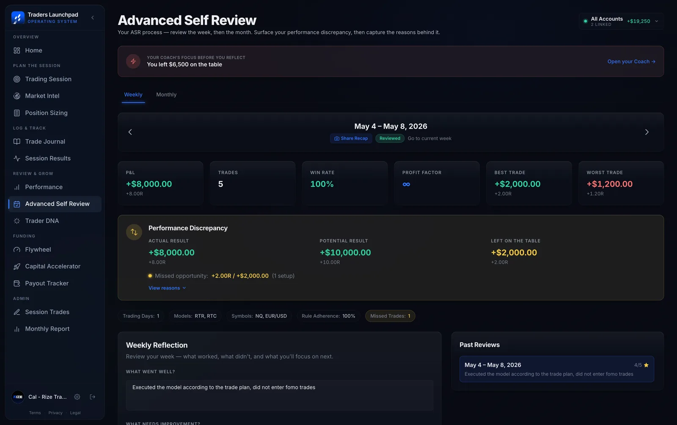Click the Market Intel radar icon
Image resolution: width=677 pixels, height=425 pixels.
click(x=17, y=96)
